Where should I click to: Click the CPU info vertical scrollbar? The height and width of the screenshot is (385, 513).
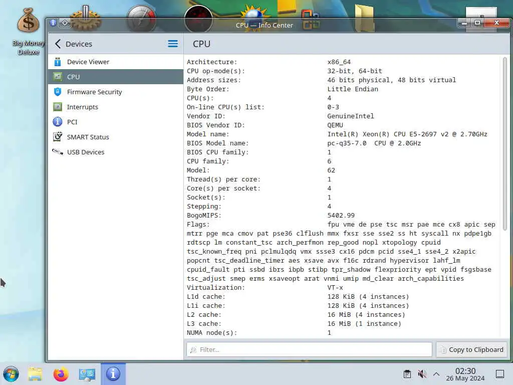tap(505, 144)
